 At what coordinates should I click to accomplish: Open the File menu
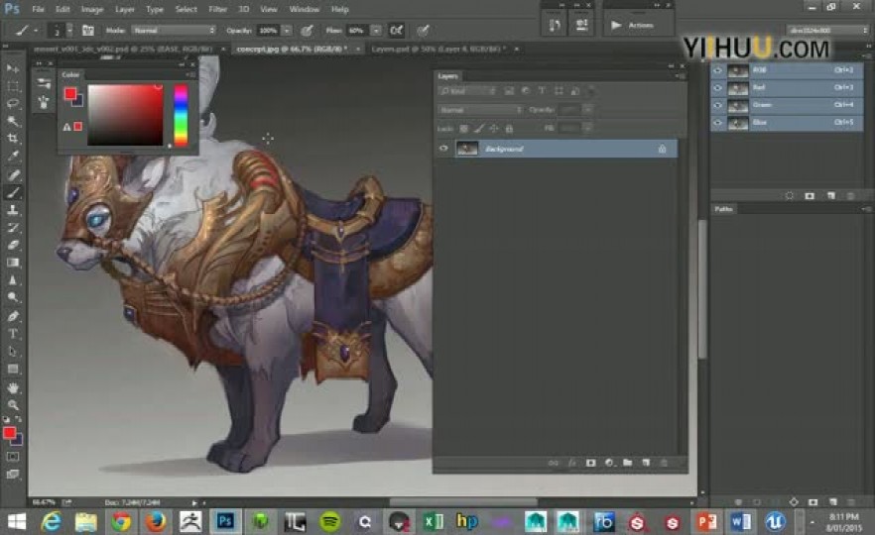coord(38,9)
